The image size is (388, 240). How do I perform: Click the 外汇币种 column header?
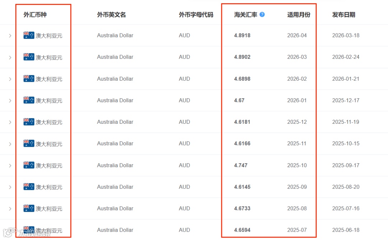tap(35, 15)
